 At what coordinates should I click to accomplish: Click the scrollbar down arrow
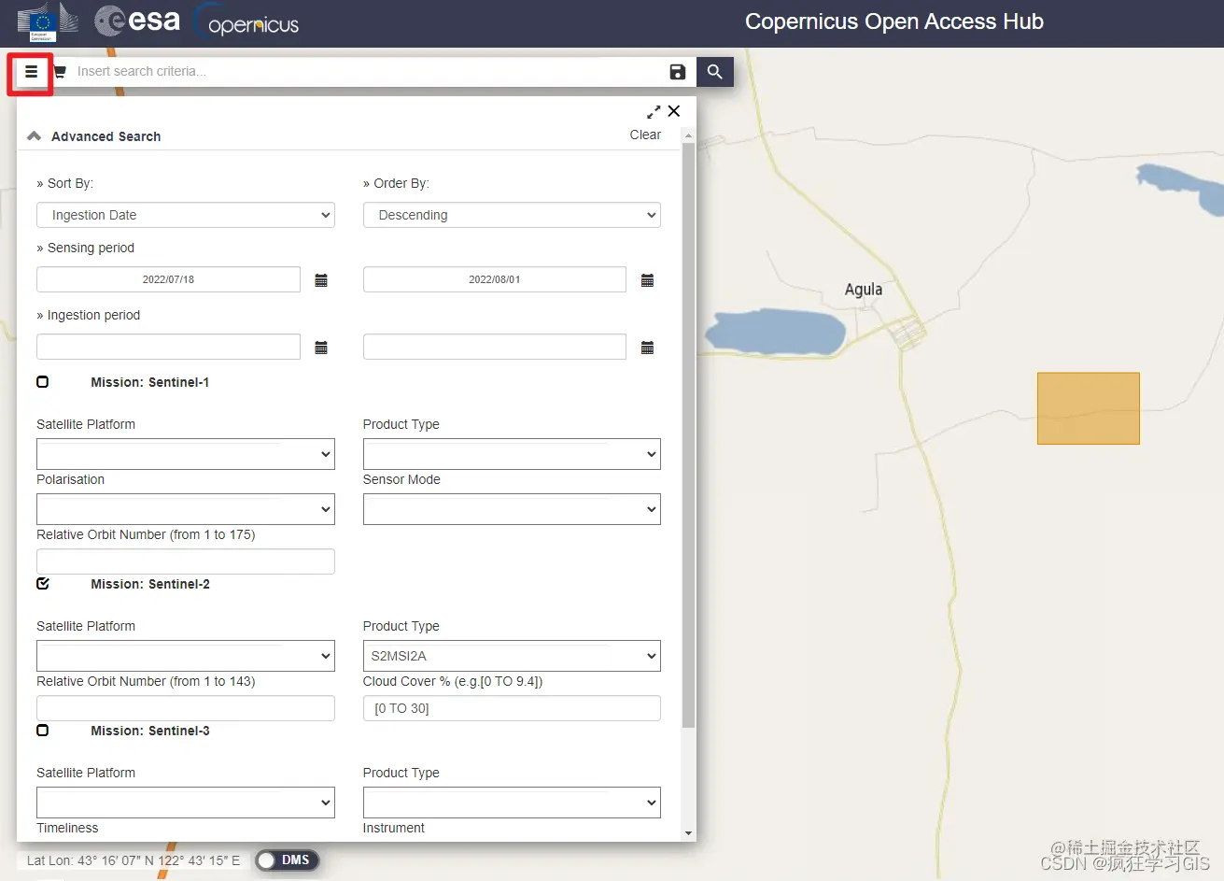point(689,832)
